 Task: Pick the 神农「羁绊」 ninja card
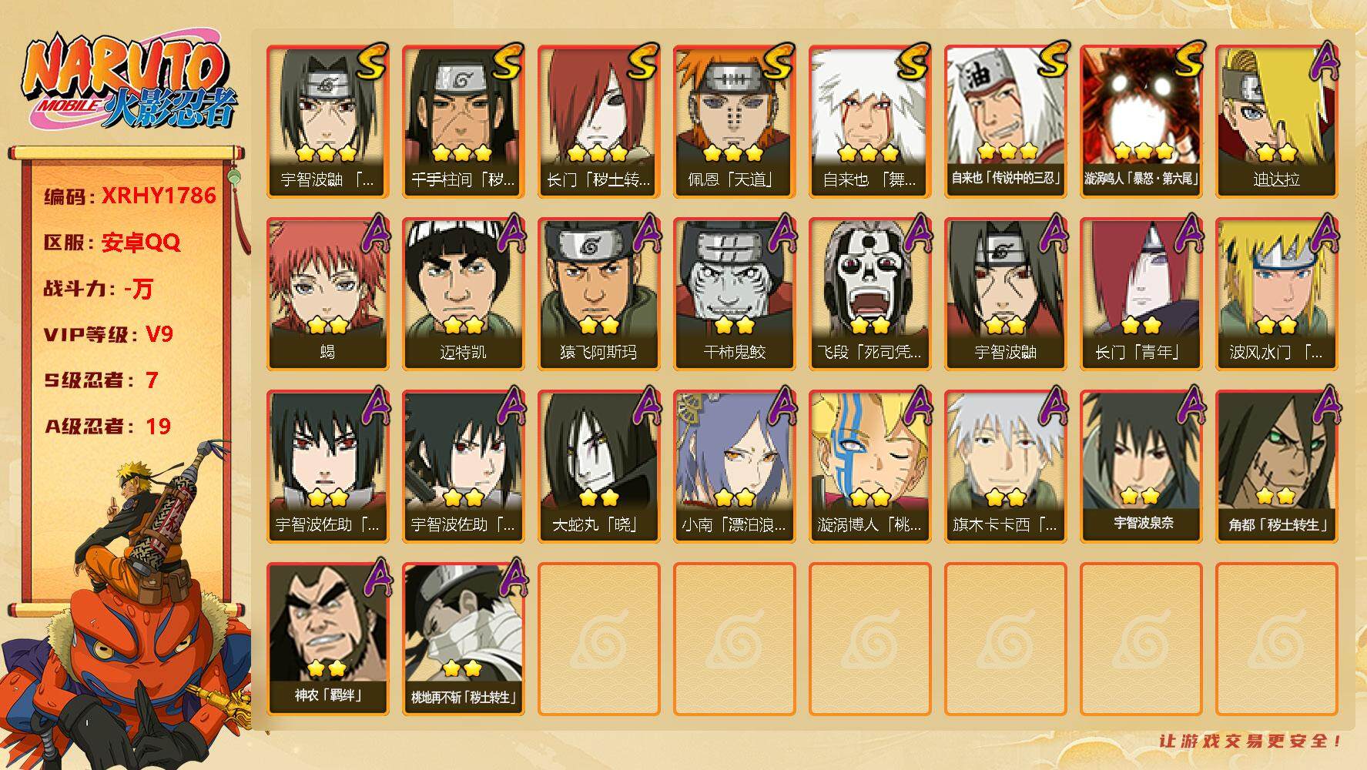(x=327, y=638)
